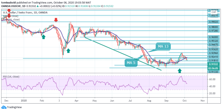The width and height of the screenshot is (222, 111).
Task: Click the current price tag 0.91532
Action: coord(214,64)
